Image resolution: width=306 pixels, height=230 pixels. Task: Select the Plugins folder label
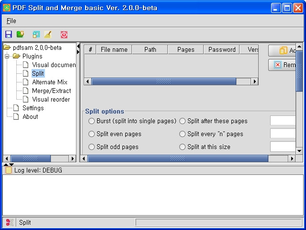click(33, 56)
